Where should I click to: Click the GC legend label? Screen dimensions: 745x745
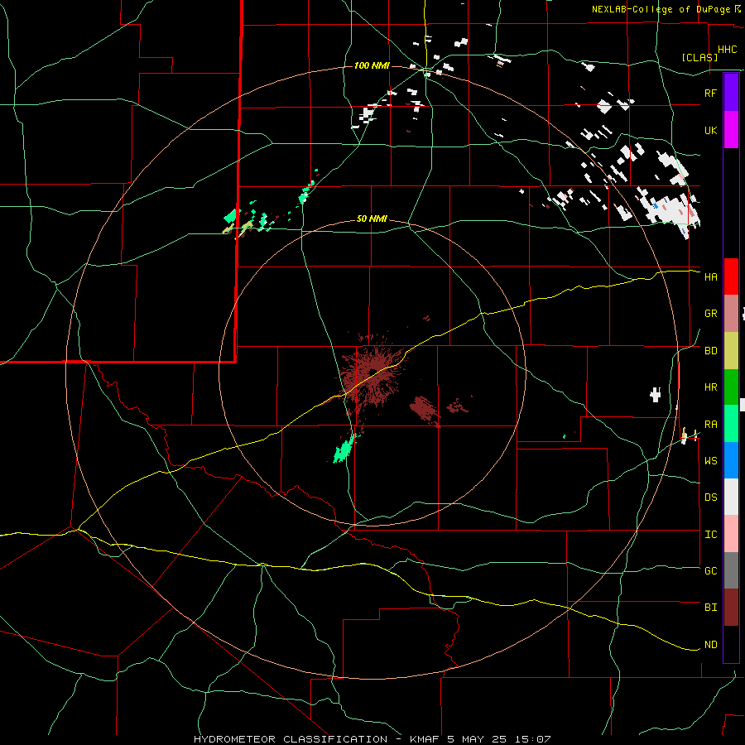(x=710, y=571)
